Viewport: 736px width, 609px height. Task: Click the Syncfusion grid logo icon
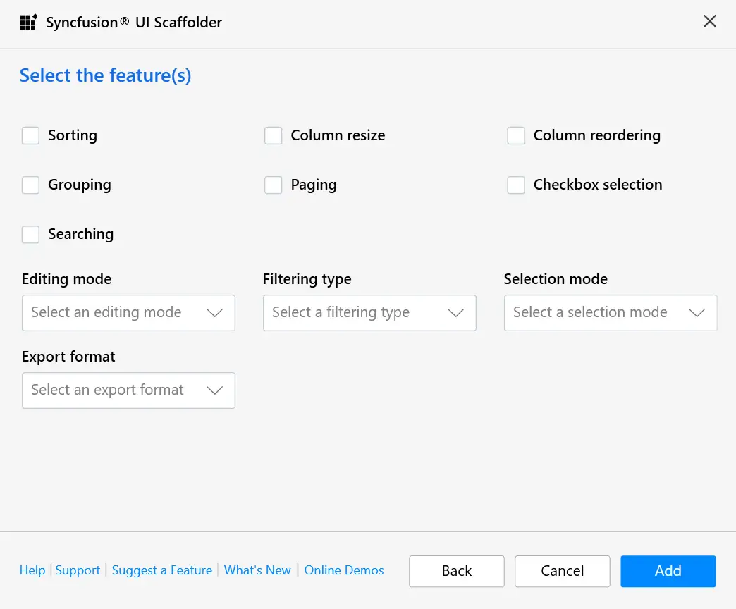pyautogui.click(x=28, y=22)
